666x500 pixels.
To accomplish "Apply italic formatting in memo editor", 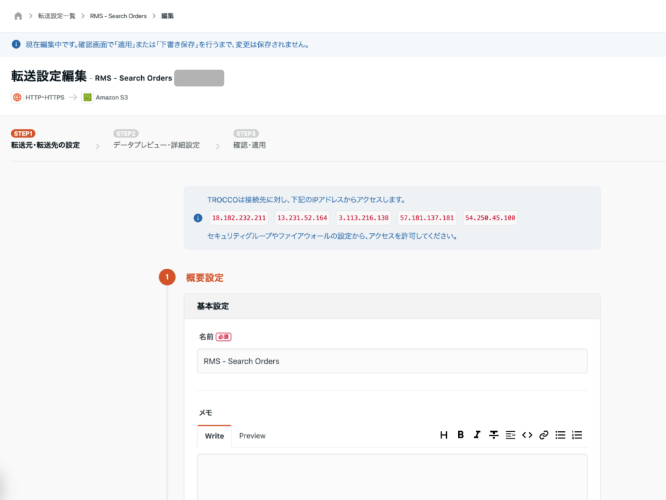I will (477, 435).
